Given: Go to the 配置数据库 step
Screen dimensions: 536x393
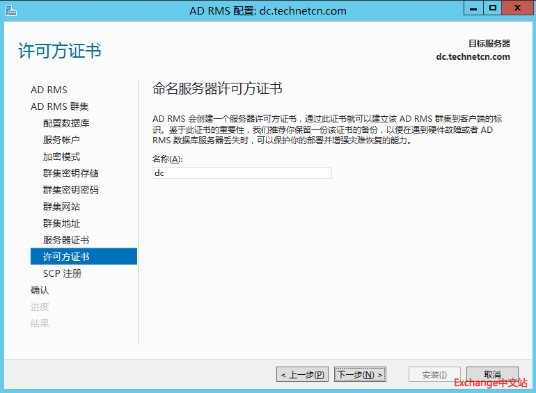Looking at the screenshot, I should pos(66,123).
